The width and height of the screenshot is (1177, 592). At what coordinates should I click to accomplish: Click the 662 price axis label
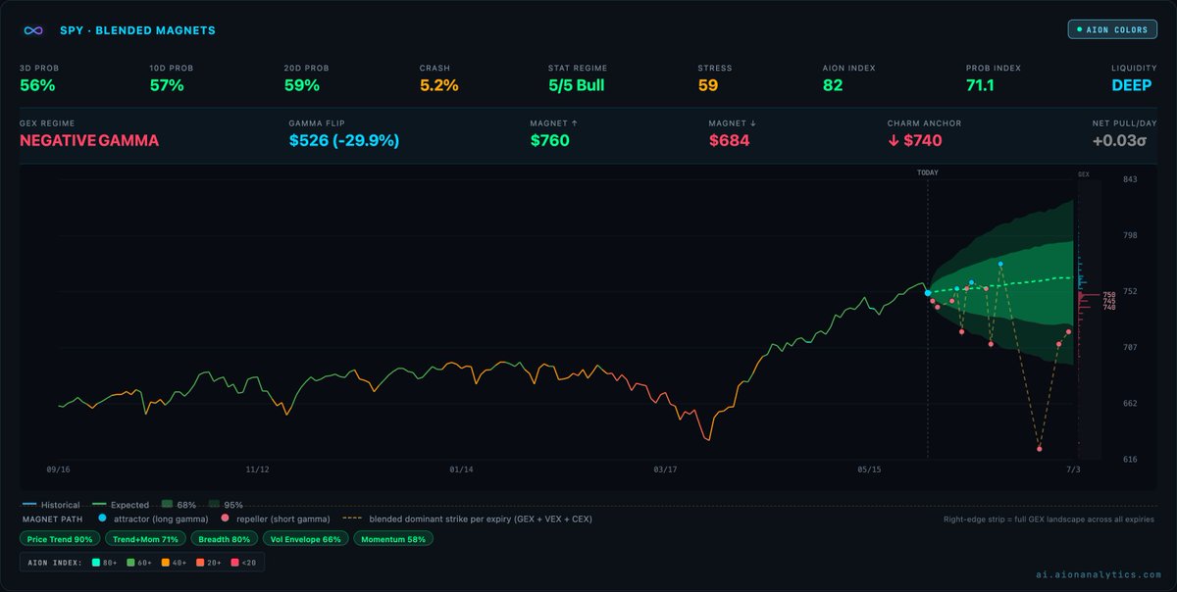(1130, 403)
